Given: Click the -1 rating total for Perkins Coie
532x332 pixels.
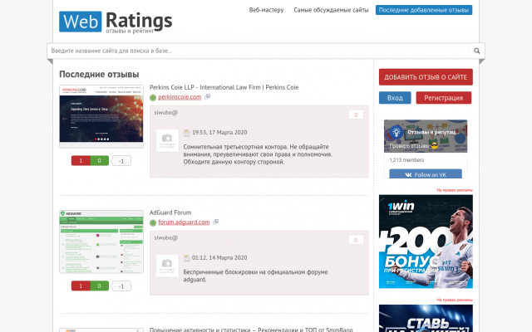Looking at the screenshot, I should (121, 161).
